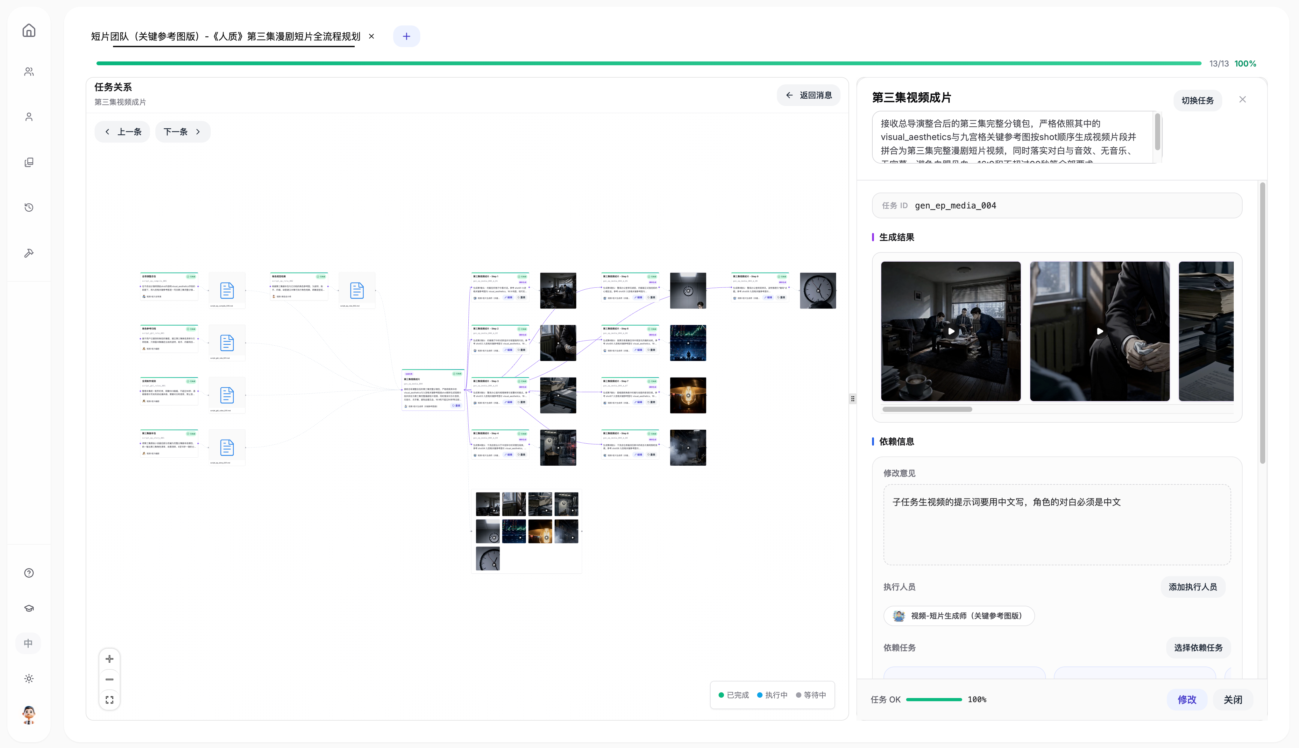
Task: Open script_ep_compile_005.md file icon
Action: click(x=227, y=291)
